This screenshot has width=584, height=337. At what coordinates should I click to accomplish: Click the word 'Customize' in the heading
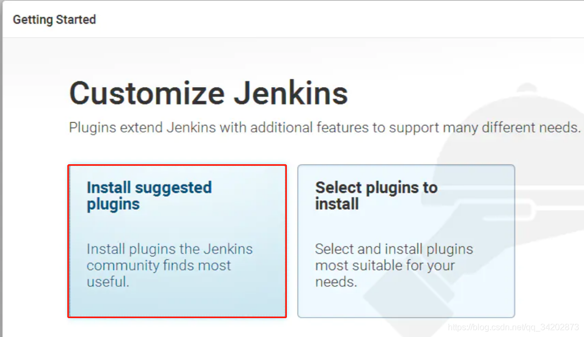146,93
